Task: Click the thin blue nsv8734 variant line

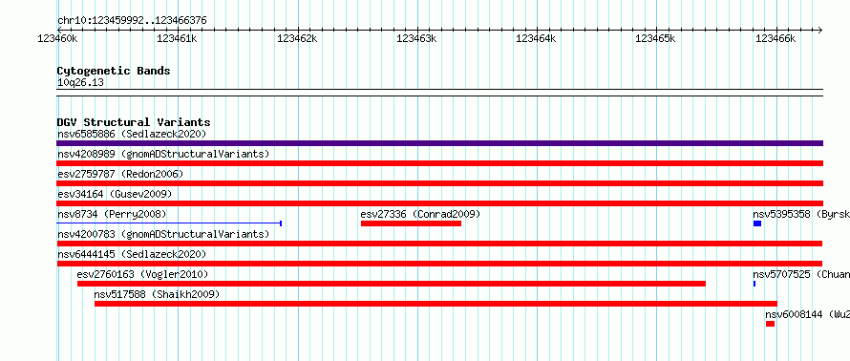Action: [169, 223]
